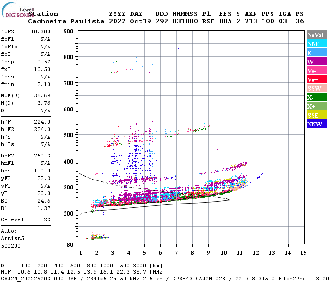
Task: Click the hmF2 value 250.3
Action: point(42,156)
